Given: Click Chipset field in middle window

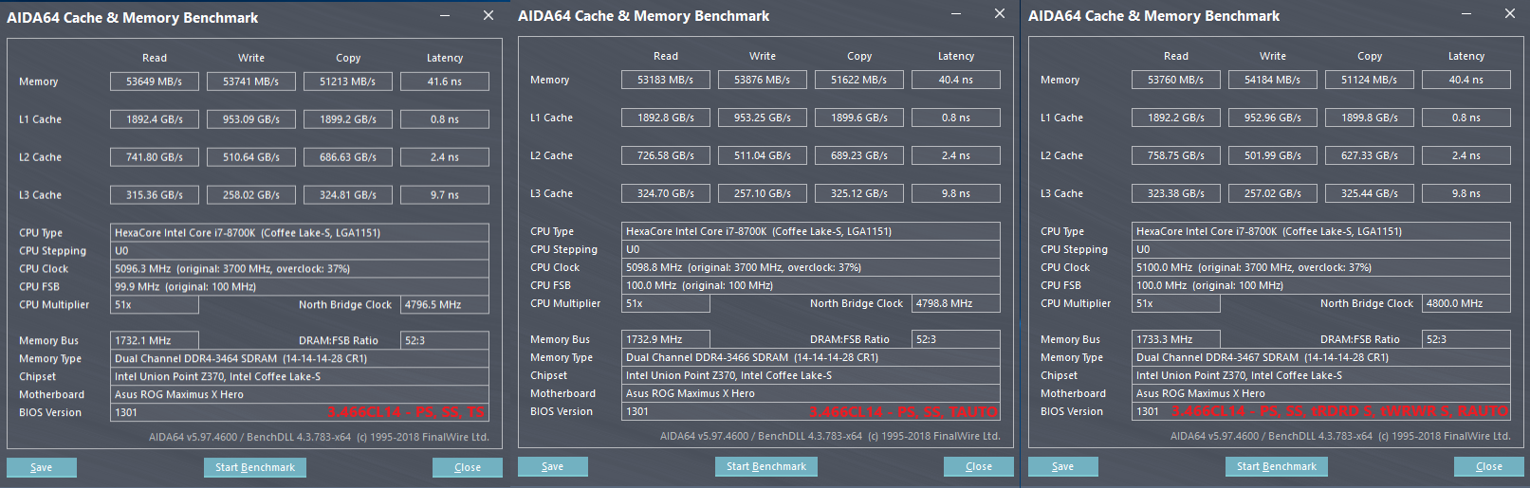Looking at the screenshot, I should click(811, 375).
